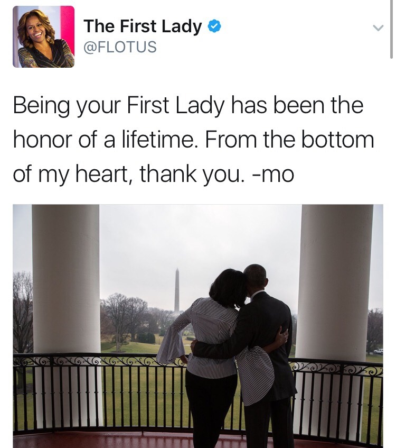This screenshot has width=396, height=448.
Task: Click the white vehicle in photo background
Action: click(378, 351)
